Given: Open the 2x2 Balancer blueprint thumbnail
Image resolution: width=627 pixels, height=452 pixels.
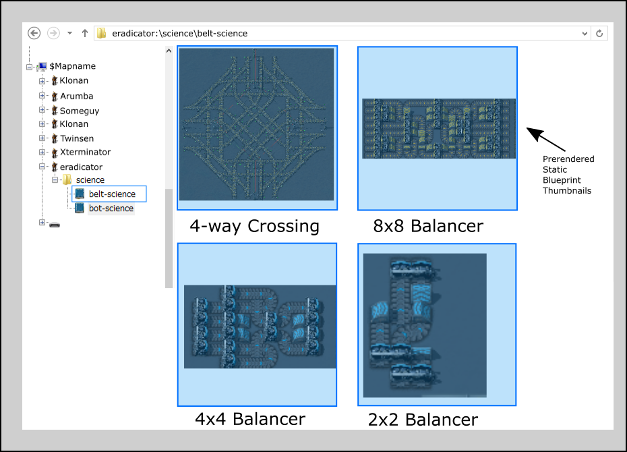Looking at the screenshot, I should (x=437, y=324).
